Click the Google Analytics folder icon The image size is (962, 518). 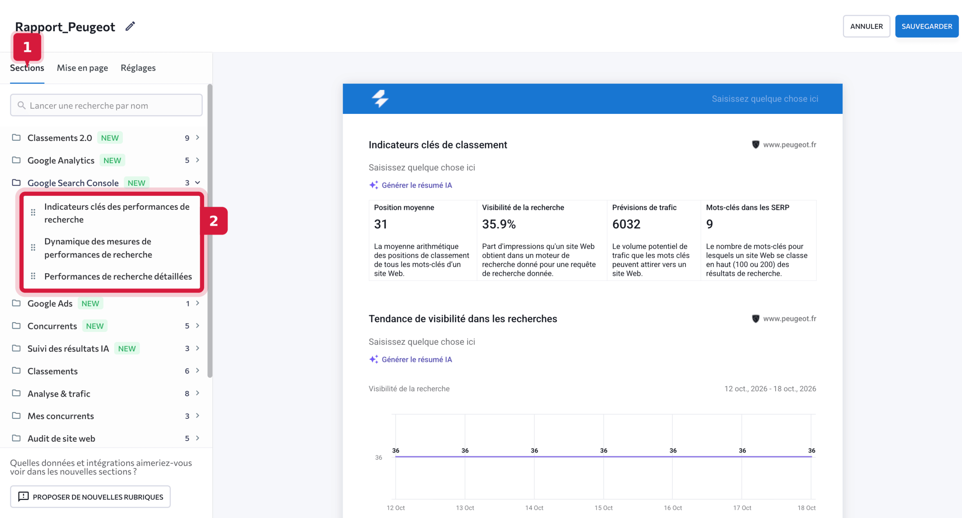click(x=16, y=160)
